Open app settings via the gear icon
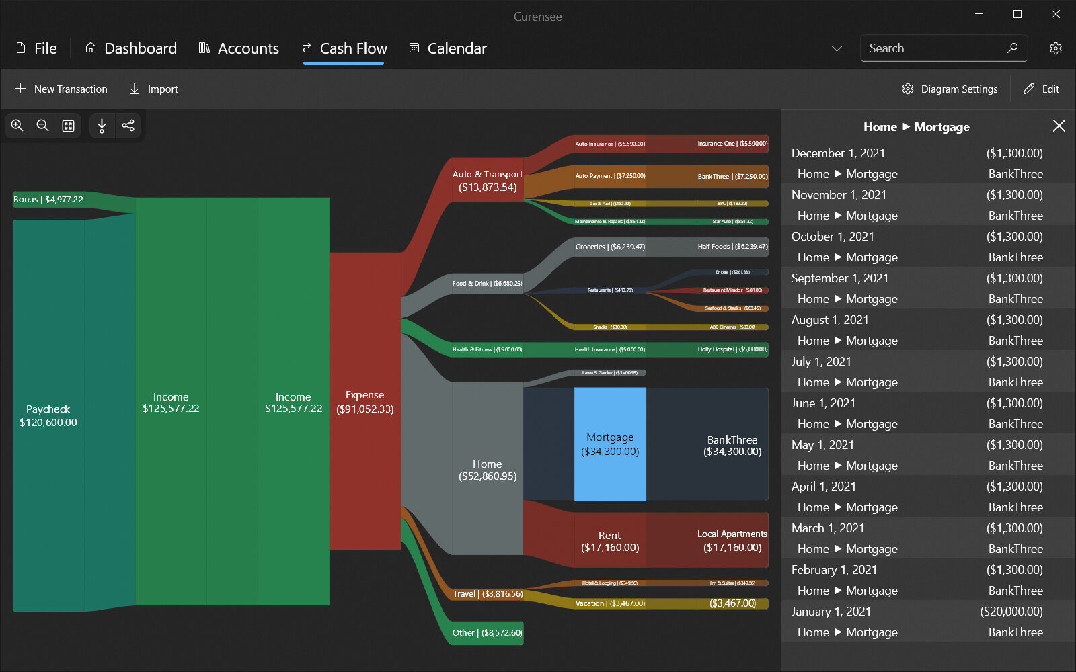The image size is (1076, 672). point(1056,48)
